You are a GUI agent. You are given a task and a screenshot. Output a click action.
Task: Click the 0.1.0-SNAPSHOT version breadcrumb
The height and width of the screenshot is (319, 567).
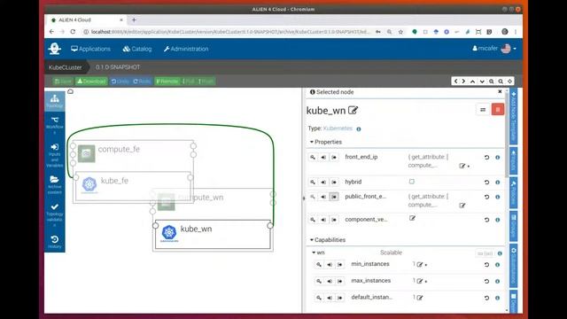[118, 67]
